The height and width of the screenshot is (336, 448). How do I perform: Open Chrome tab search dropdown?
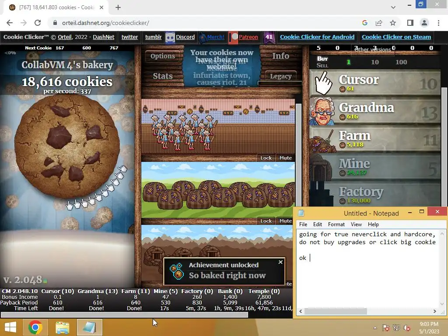[x=393, y=7]
